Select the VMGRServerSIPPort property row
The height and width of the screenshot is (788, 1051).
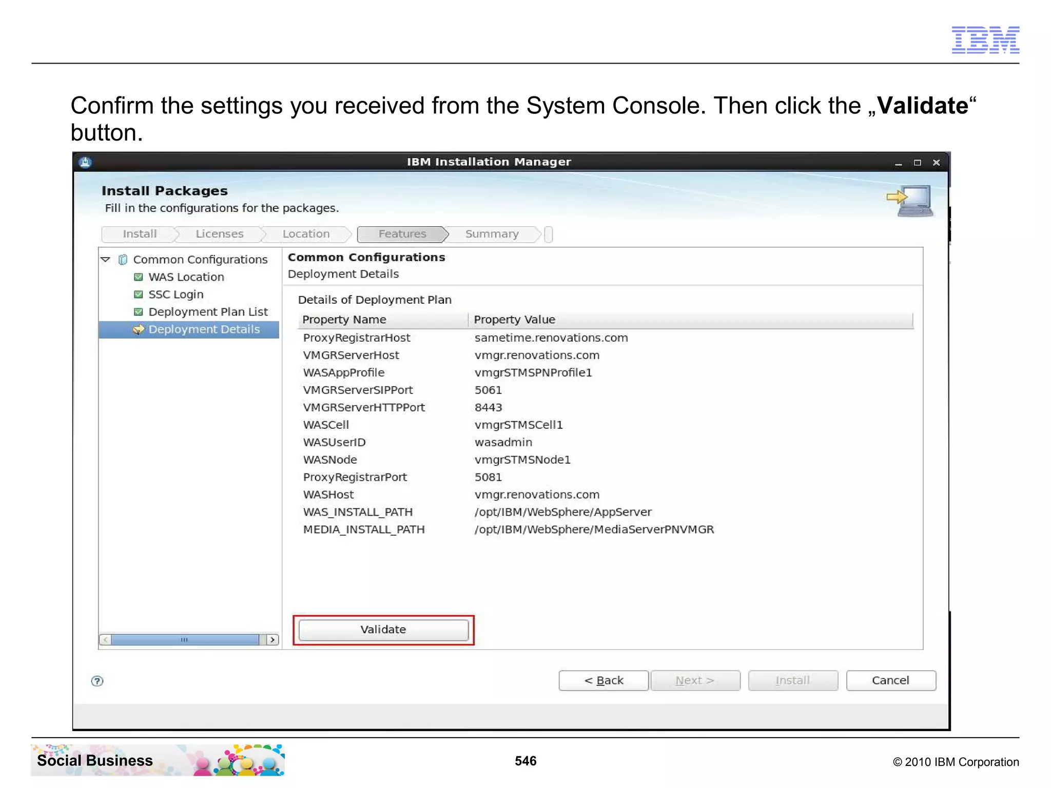click(x=606, y=390)
